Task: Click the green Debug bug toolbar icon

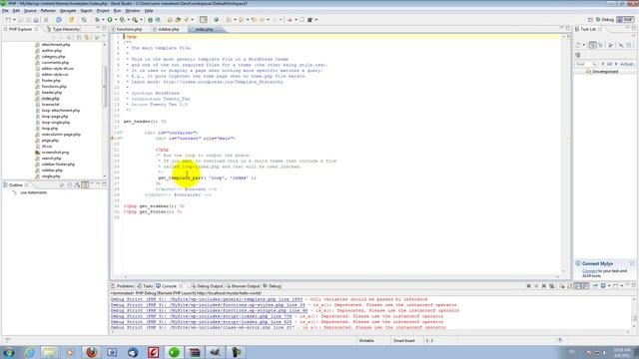Action: point(97,20)
